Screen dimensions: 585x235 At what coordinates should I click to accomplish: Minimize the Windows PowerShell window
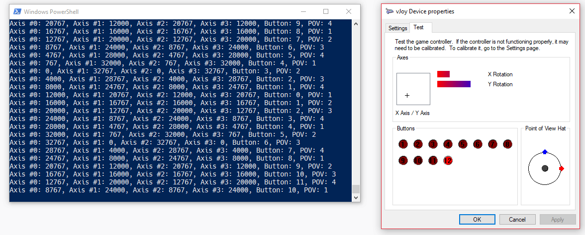(x=303, y=11)
